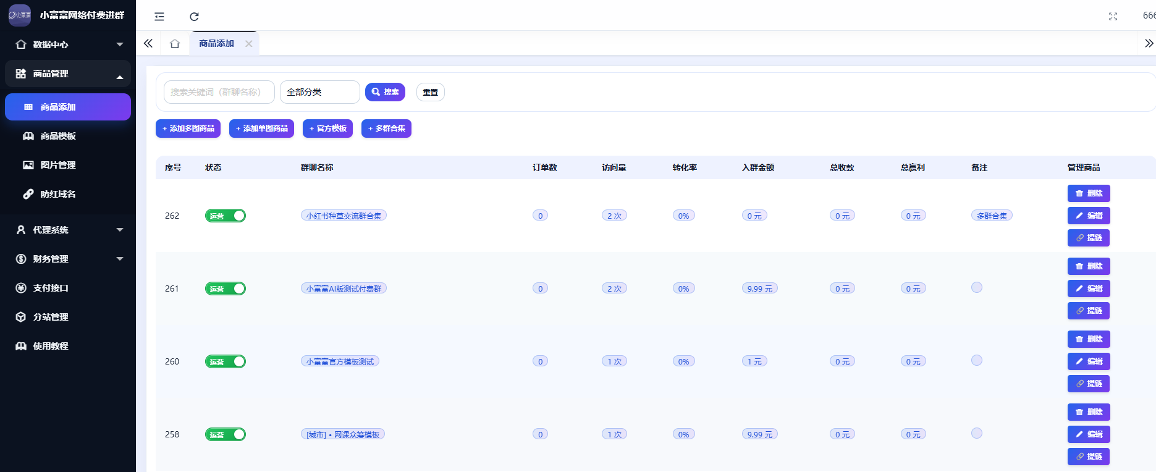This screenshot has height=472, width=1156.
Task: Click the 搜索 button
Action: pos(385,92)
